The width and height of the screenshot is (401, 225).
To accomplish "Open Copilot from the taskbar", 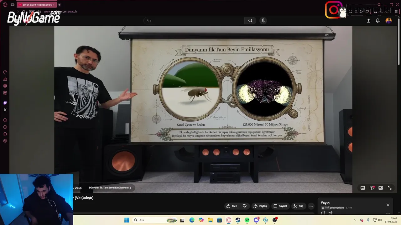I will [201, 220].
